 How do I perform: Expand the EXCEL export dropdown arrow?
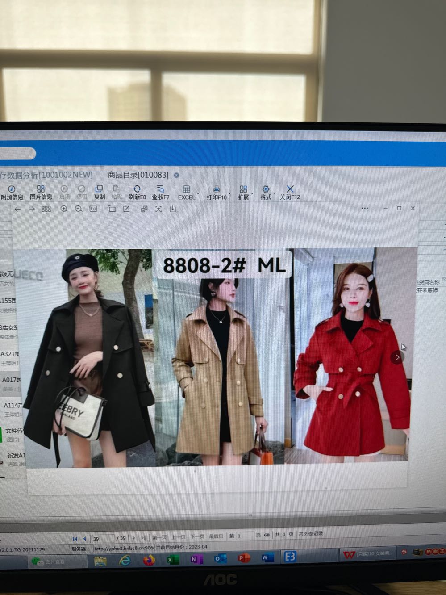[198, 194]
